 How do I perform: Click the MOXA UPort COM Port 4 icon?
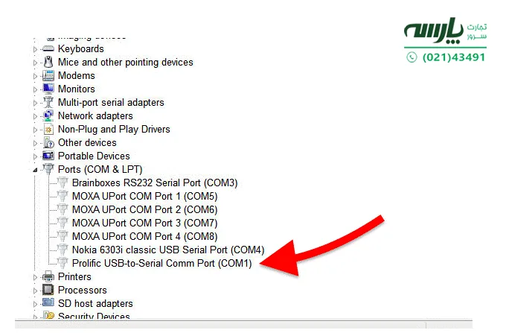coord(63,236)
